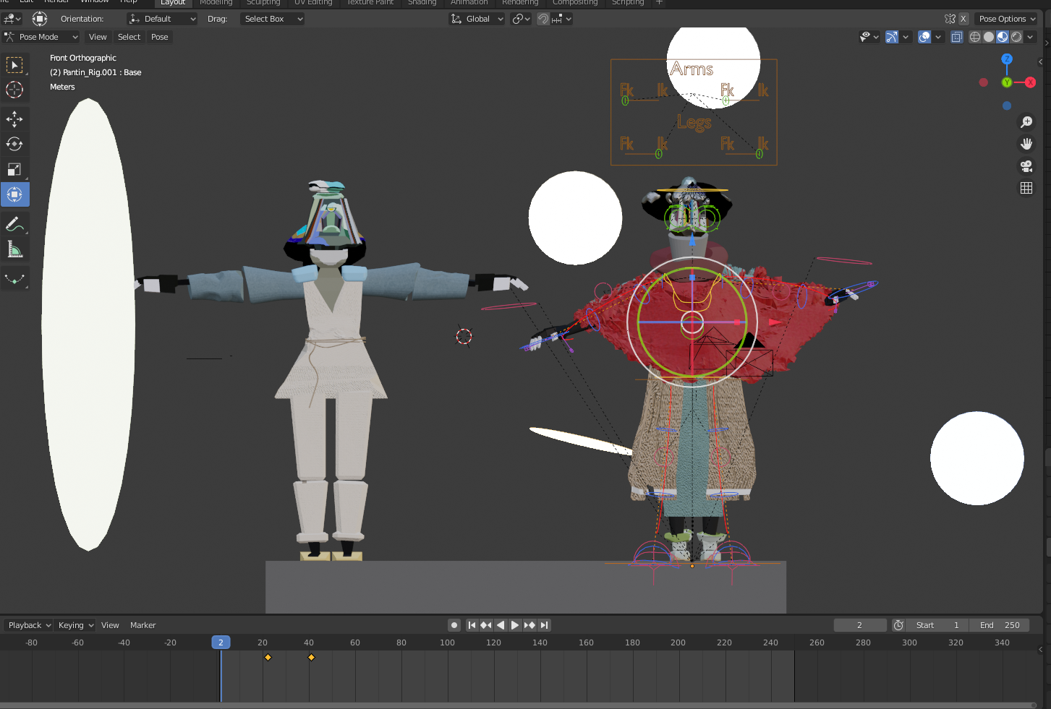Choose the Scale tool
Image resolution: width=1051 pixels, height=709 pixels.
pos(14,169)
